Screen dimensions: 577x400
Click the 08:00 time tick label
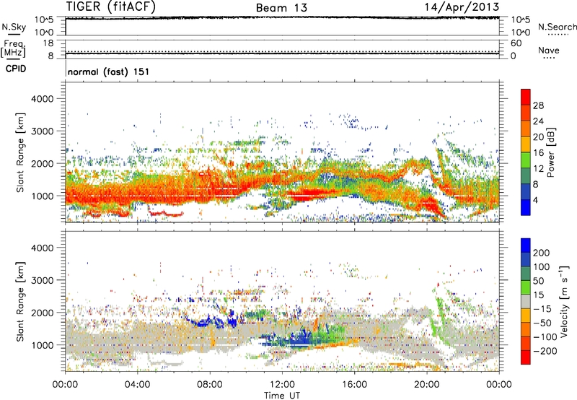click(x=210, y=385)
